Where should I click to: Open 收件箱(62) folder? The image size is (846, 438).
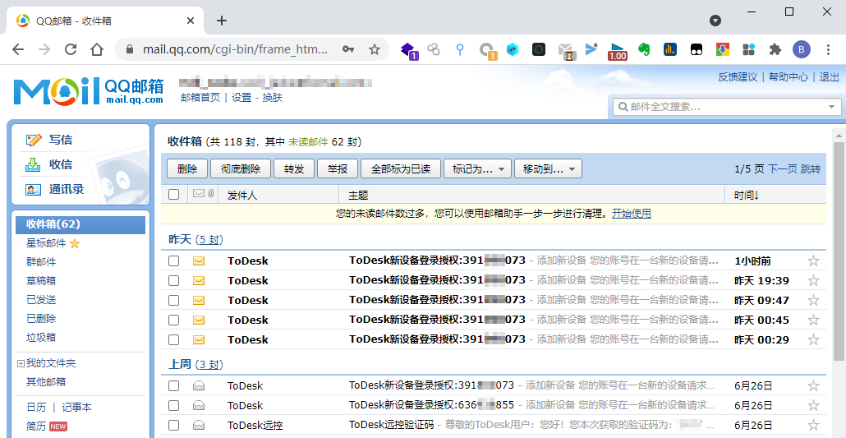coord(80,224)
